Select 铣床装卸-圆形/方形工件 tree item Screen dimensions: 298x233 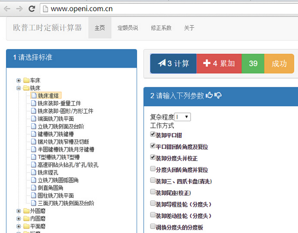[66, 111]
